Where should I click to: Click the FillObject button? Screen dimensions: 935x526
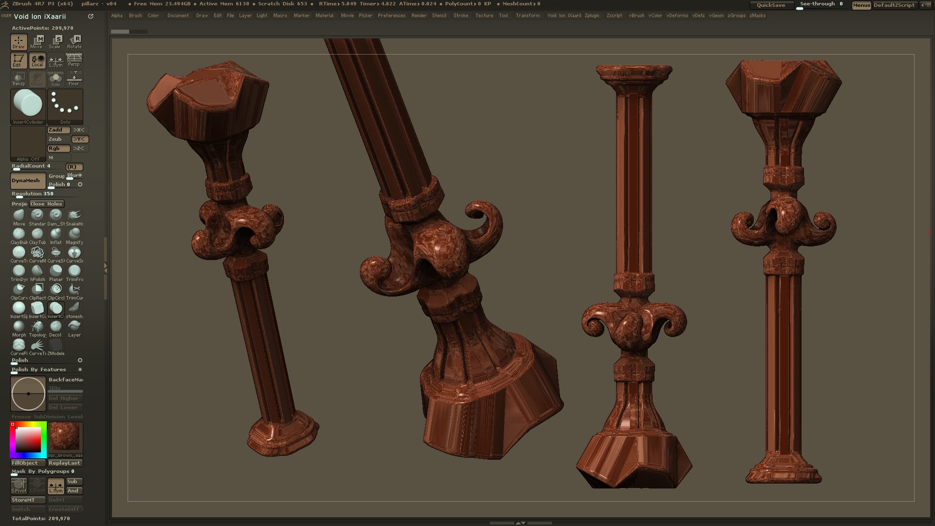(28, 463)
